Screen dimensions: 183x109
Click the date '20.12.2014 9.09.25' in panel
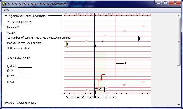[20, 22]
